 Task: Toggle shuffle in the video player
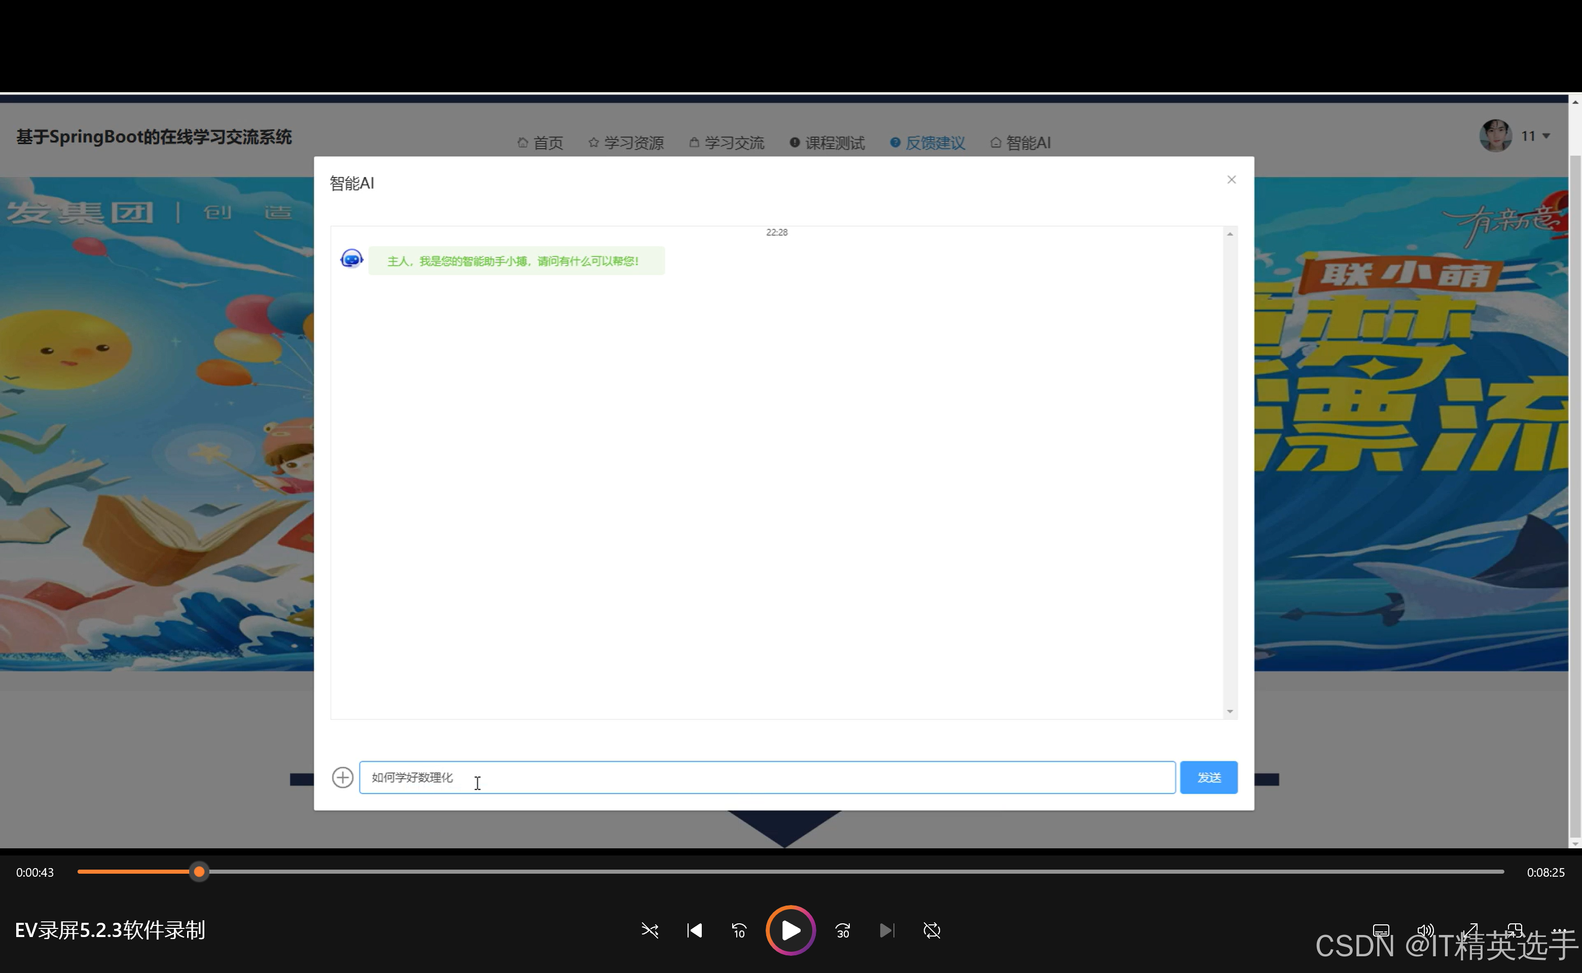click(x=650, y=930)
